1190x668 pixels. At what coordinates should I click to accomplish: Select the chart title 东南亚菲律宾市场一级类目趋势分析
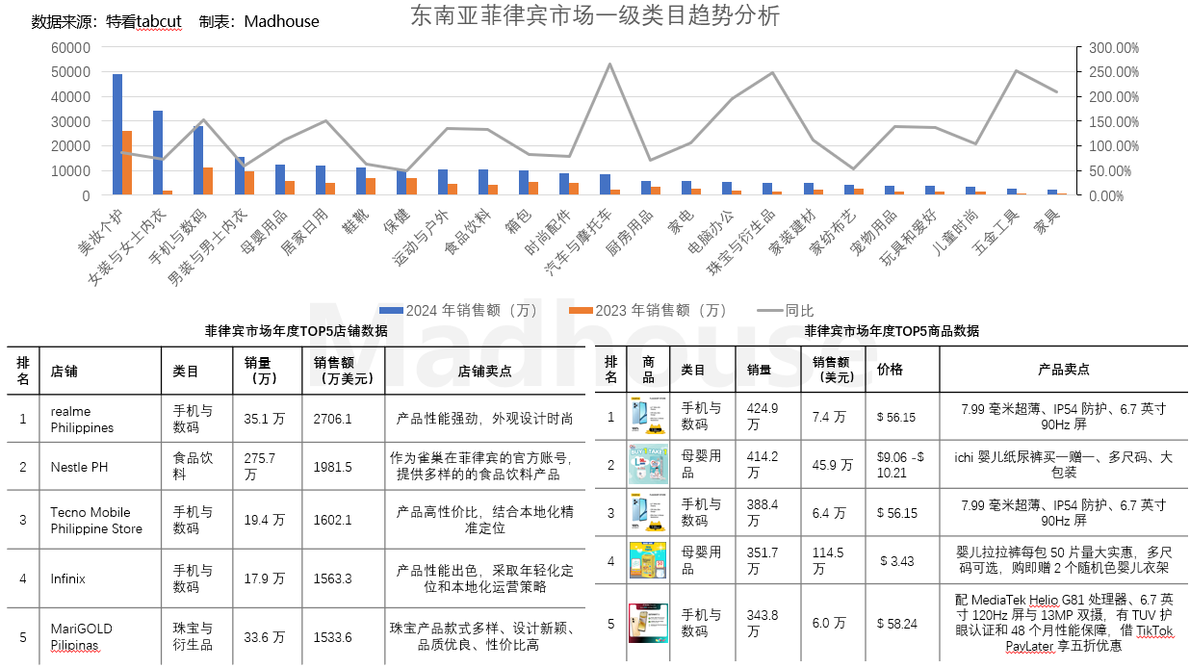pos(595,15)
